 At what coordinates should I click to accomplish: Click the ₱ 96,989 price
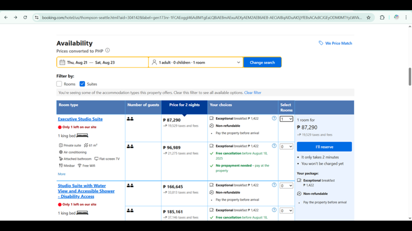point(172,148)
